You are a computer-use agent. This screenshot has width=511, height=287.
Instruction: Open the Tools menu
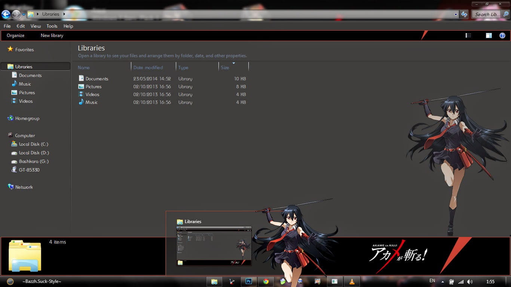[52, 26]
